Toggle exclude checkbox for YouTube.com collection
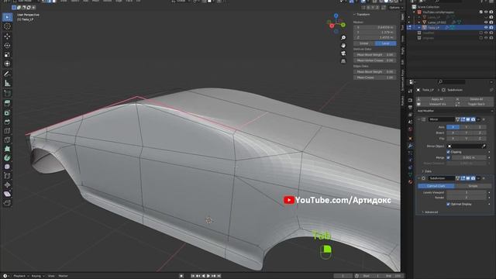 (480, 12)
